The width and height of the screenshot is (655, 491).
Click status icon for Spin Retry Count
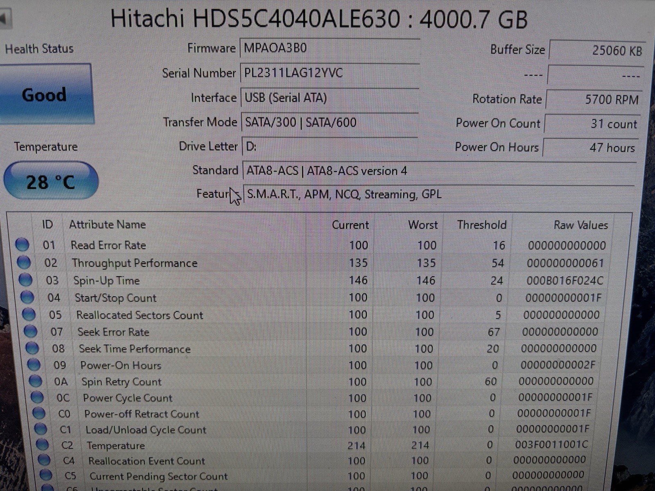[x=35, y=381]
